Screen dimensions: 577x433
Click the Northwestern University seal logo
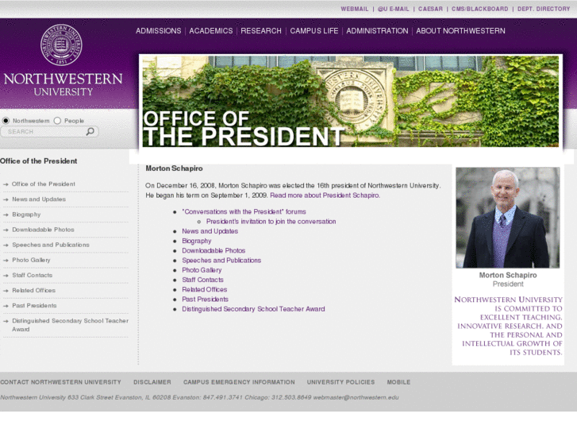61,45
